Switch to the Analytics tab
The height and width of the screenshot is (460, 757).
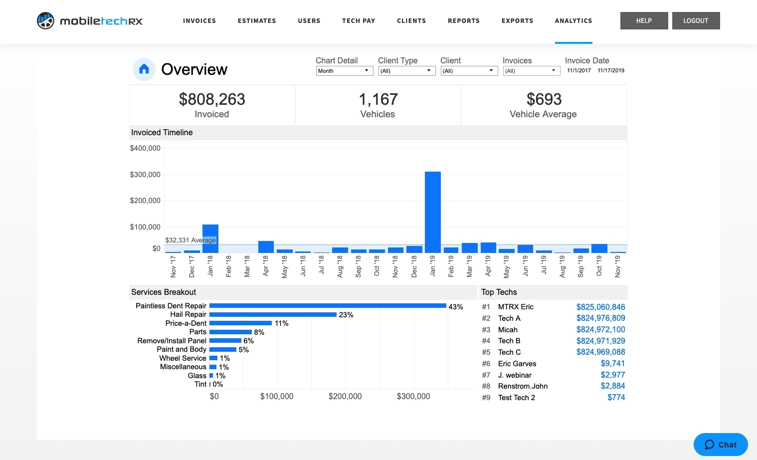click(x=573, y=20)
